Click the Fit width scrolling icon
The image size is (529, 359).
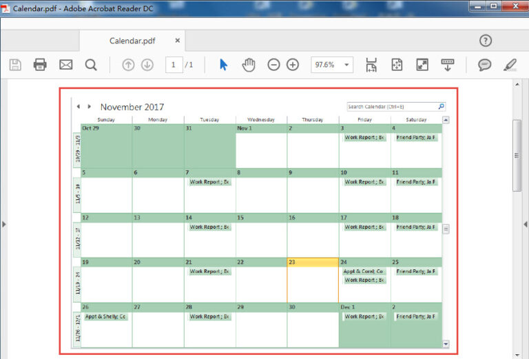click(371, 65)
